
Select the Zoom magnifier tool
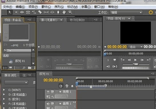coord(70,12)
